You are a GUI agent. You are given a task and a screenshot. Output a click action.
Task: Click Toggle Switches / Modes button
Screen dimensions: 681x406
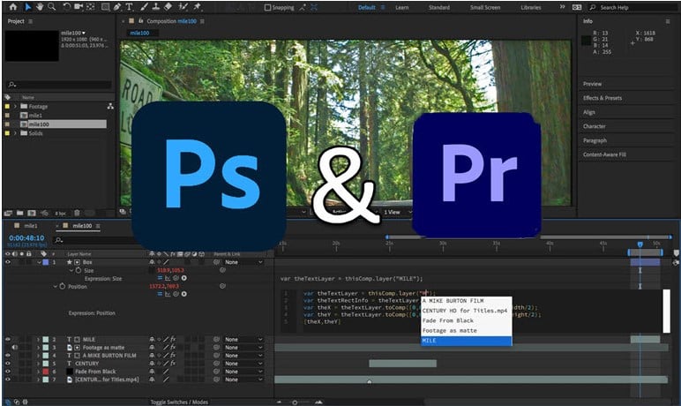click(x=179, y=402)
